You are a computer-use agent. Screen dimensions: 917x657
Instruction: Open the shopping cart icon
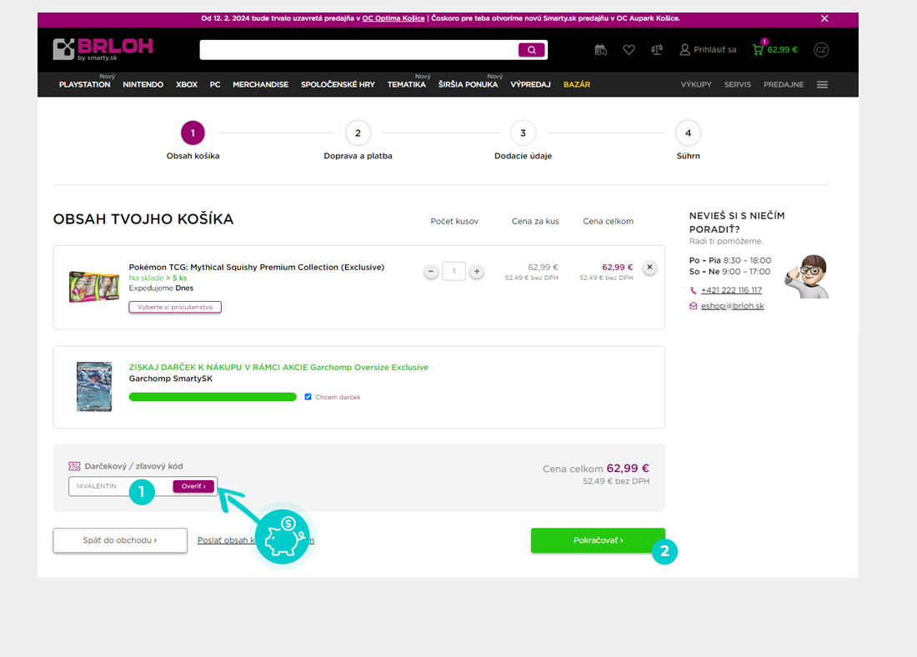759,49
